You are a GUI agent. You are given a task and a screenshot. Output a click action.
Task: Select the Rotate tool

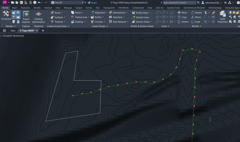click(196, 12)
